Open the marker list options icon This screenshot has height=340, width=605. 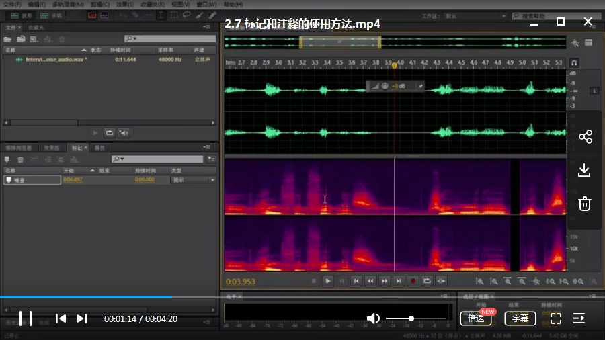(x=211, y=159)
